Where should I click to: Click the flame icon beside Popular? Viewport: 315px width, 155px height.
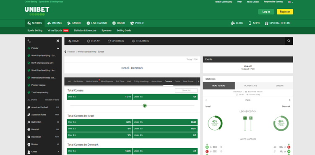pos(29,48)
